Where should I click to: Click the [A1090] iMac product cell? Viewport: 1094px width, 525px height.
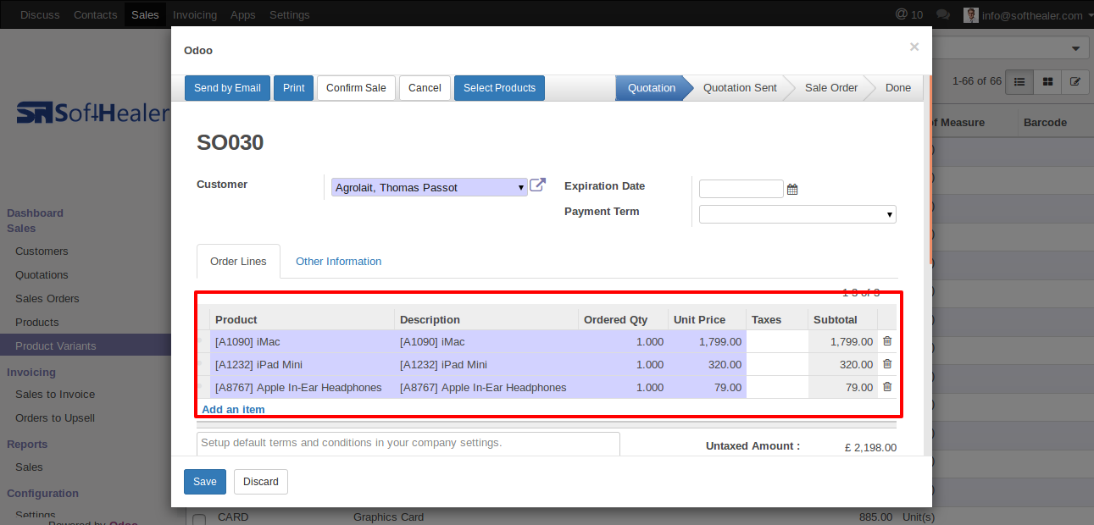(x=302, y=342)
